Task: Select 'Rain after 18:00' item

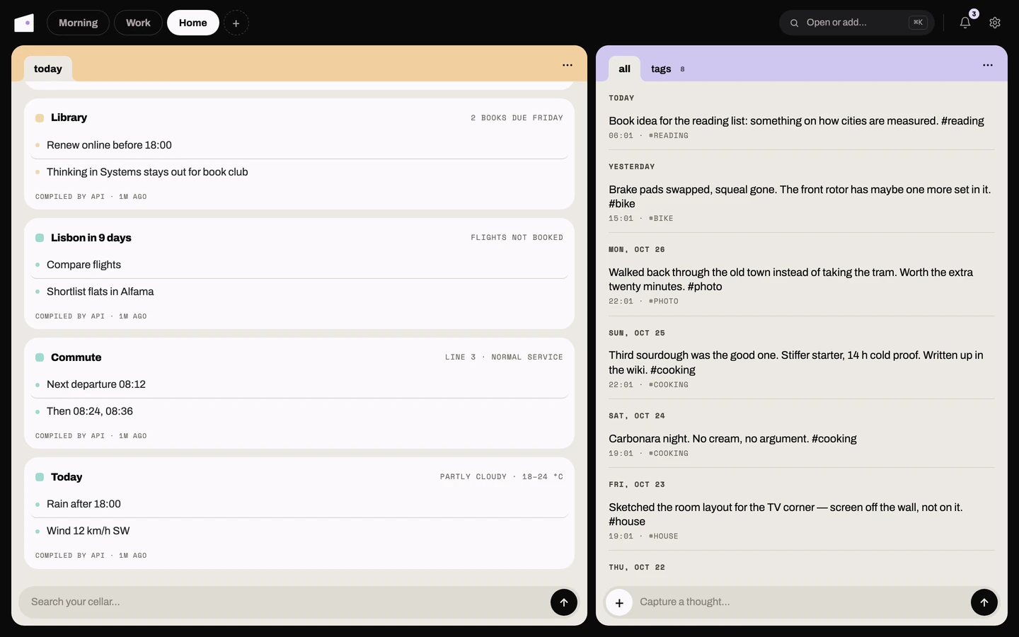Action: tap(84, 504)
